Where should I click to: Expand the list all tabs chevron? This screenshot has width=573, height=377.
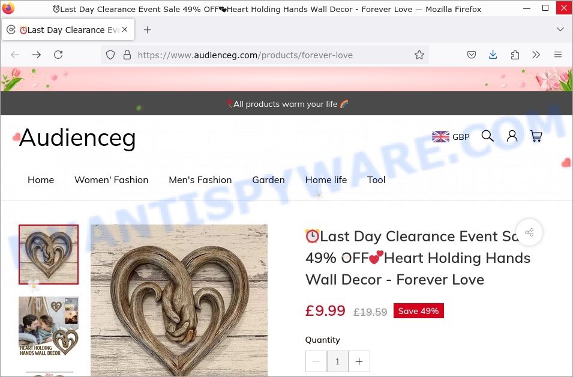pos(560,29)
